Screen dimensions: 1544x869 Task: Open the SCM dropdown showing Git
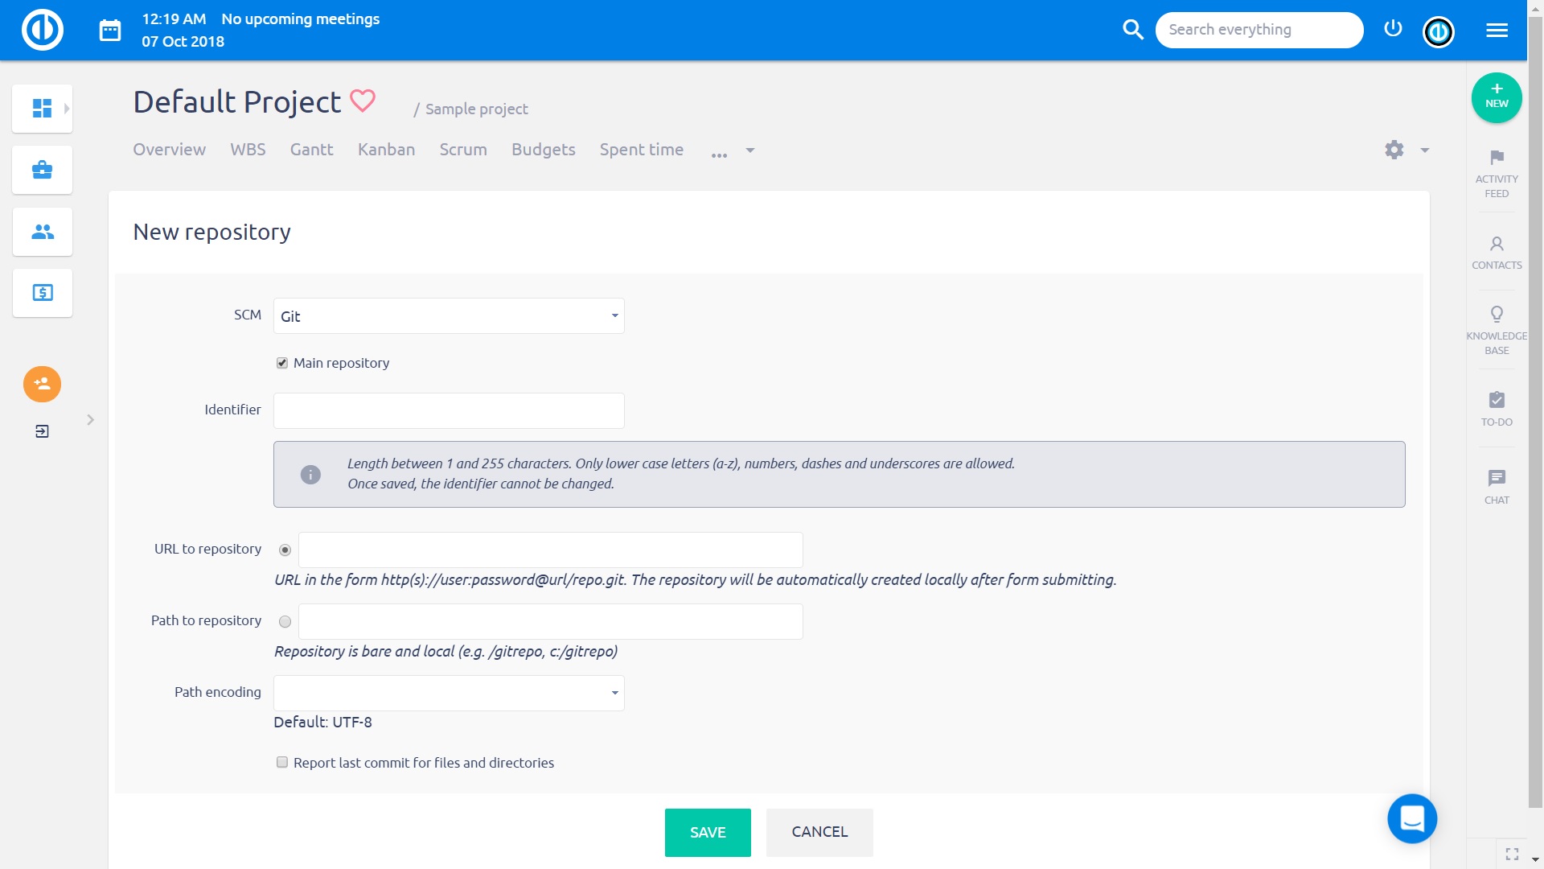coord(449,315)
